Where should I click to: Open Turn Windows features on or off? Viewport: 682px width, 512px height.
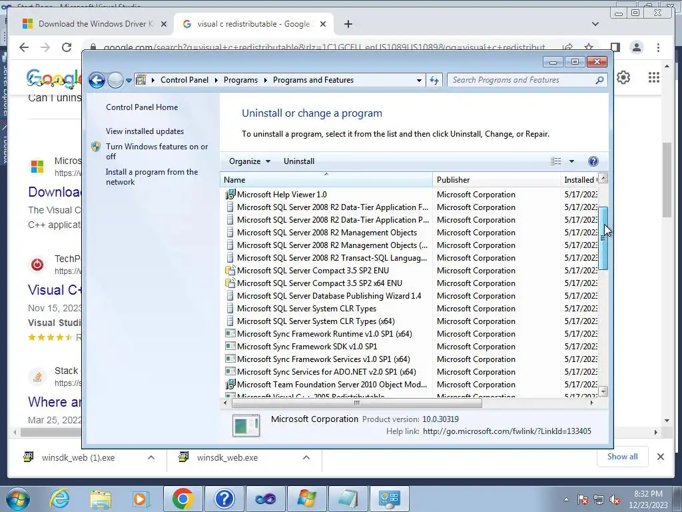(157, 151)
